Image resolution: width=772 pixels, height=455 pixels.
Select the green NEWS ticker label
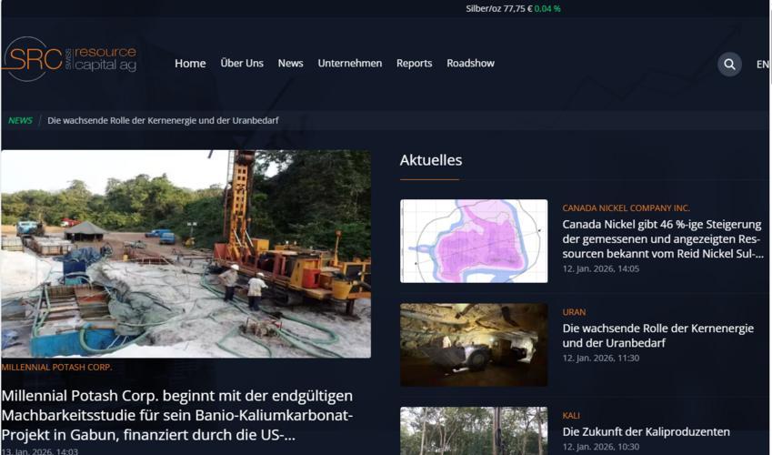[x=20, y=120]
